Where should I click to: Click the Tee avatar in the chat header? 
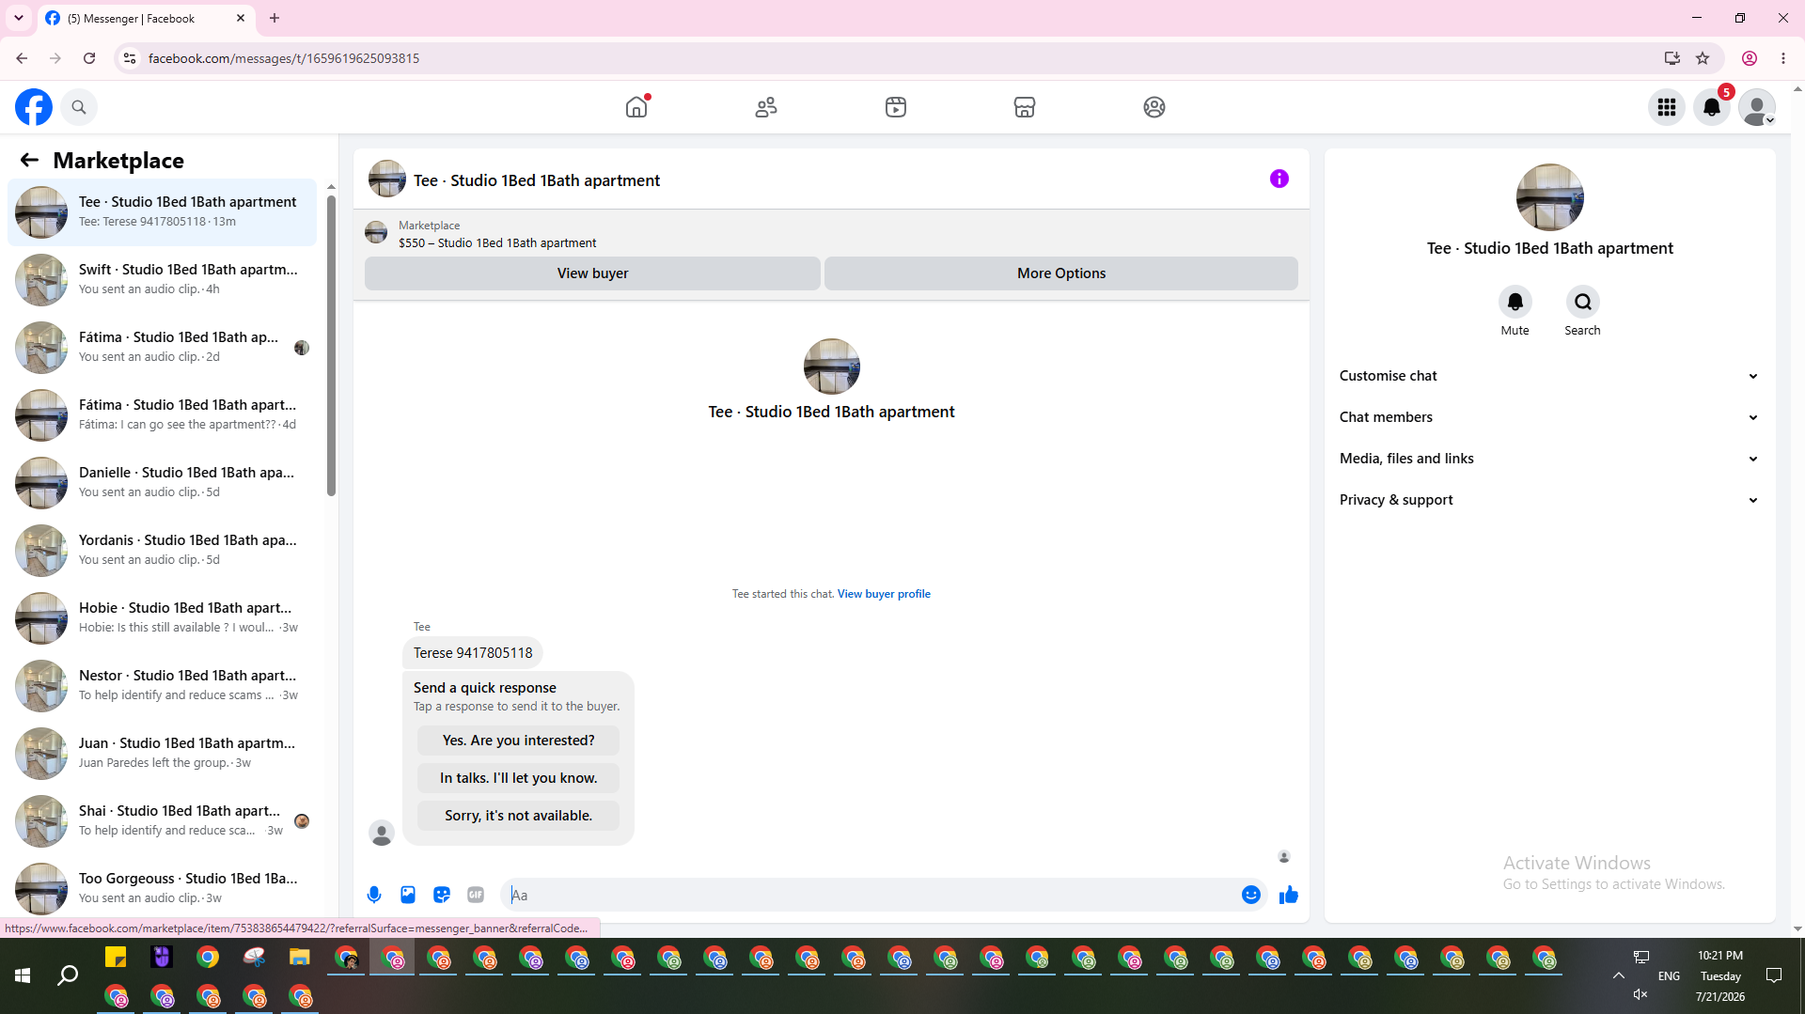(387, 179)
